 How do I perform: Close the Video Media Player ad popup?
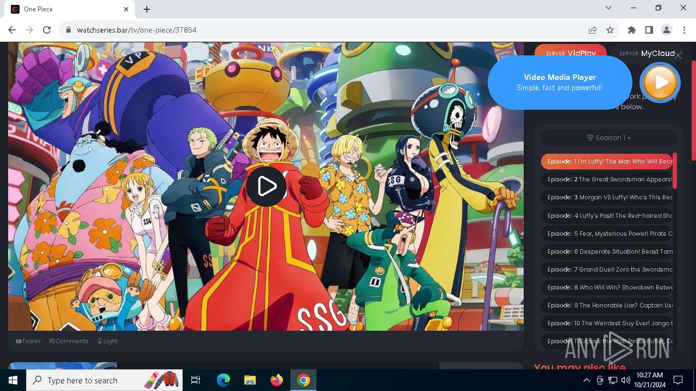click(x=678, y=55)
